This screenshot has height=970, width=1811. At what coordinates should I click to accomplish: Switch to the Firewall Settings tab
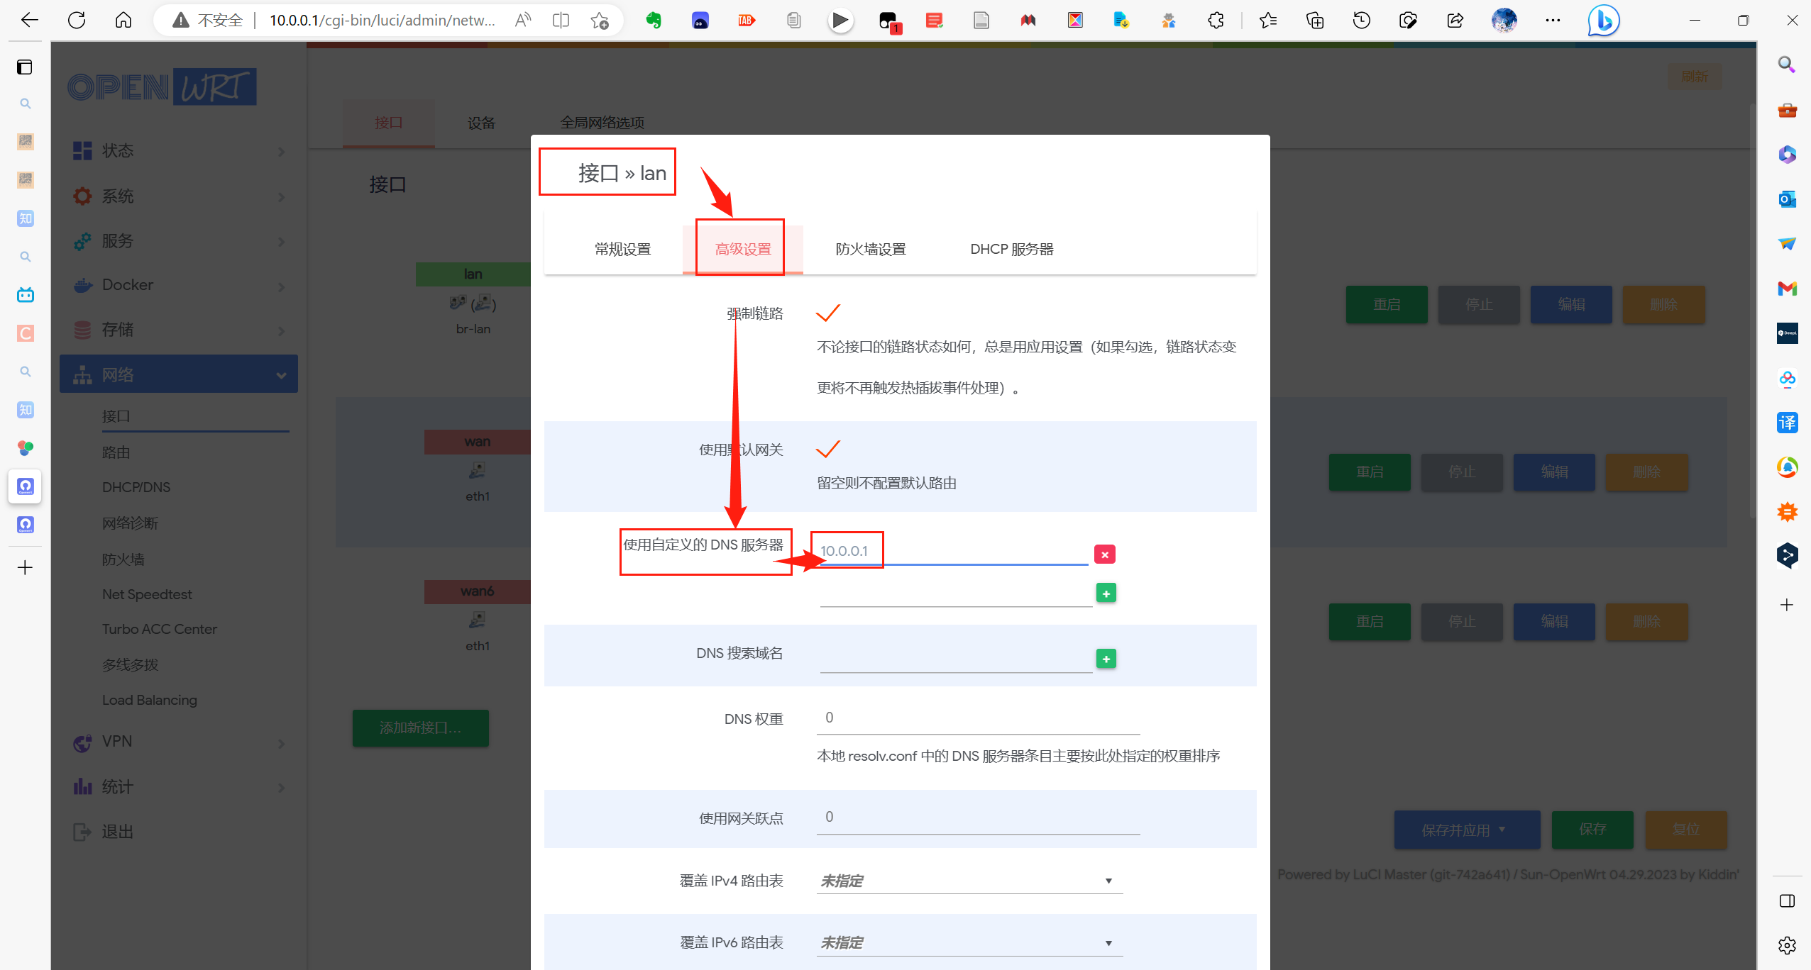[x=870, y=250]
